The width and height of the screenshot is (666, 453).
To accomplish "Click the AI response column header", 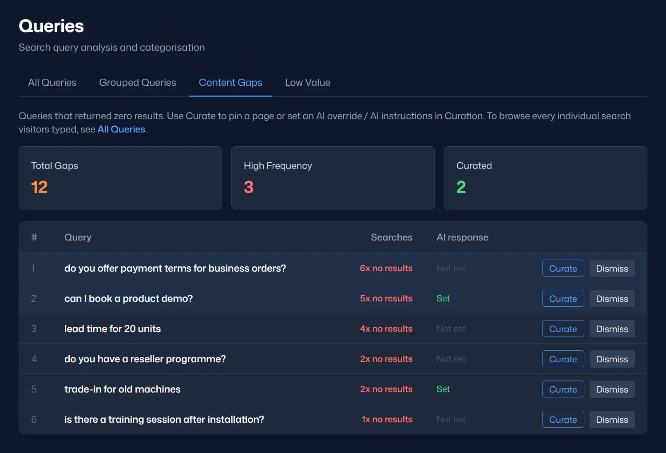I will tap(462, 237).
